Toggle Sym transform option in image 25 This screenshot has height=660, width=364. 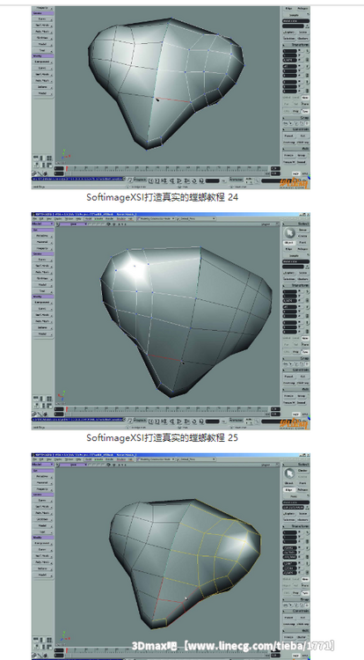[x=305, y=351]
